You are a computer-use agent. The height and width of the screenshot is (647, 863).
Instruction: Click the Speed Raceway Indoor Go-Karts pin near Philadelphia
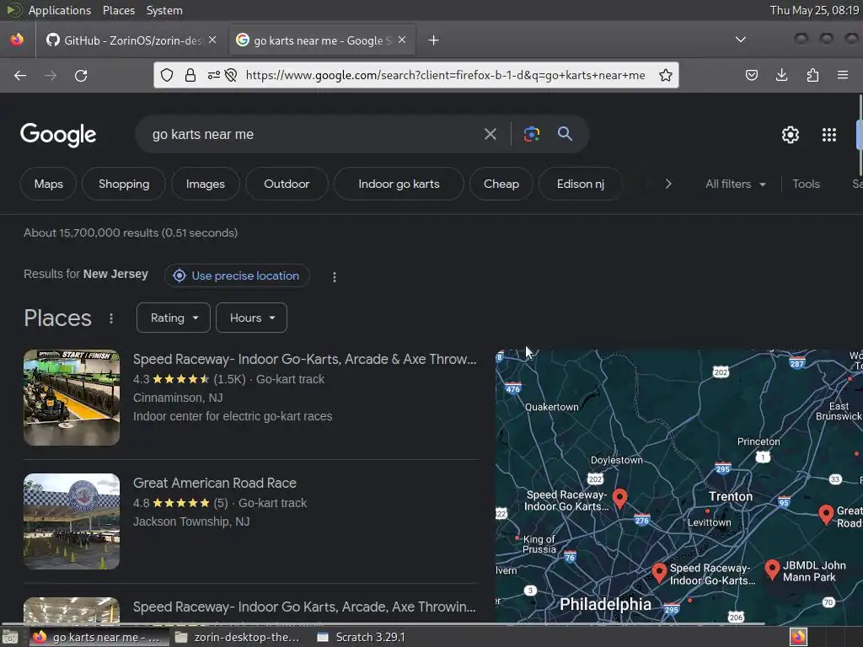659,573
